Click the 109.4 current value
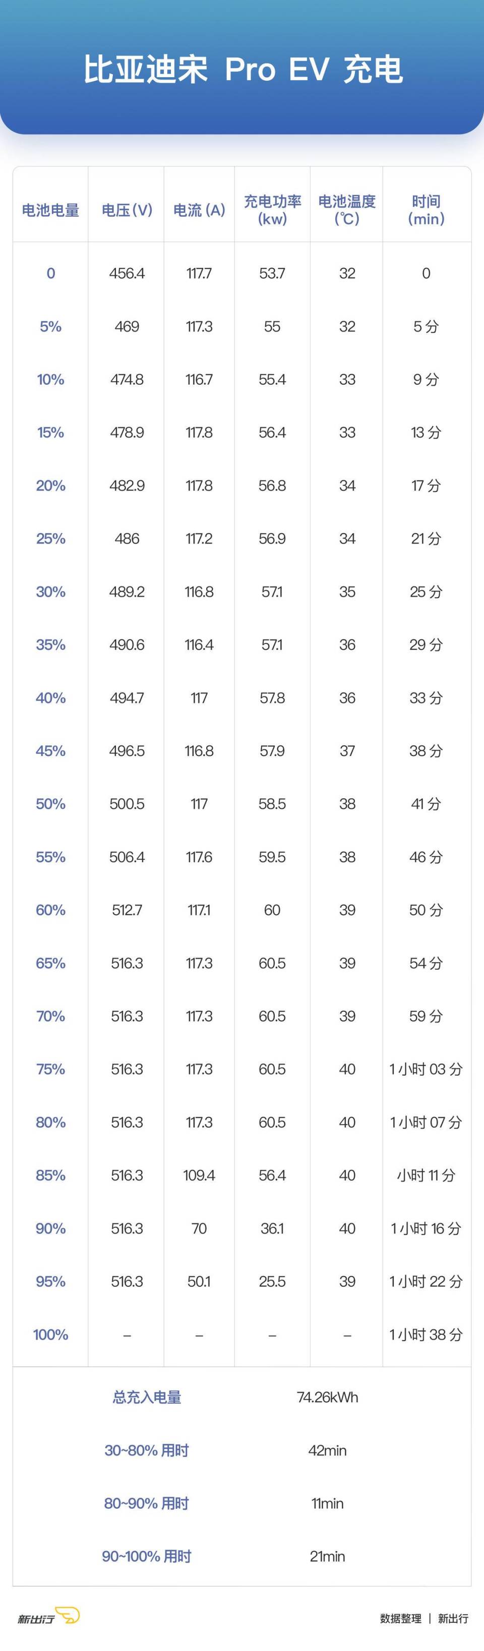The height and width of the screenshot is (1651, 484). coord(199,1175)
